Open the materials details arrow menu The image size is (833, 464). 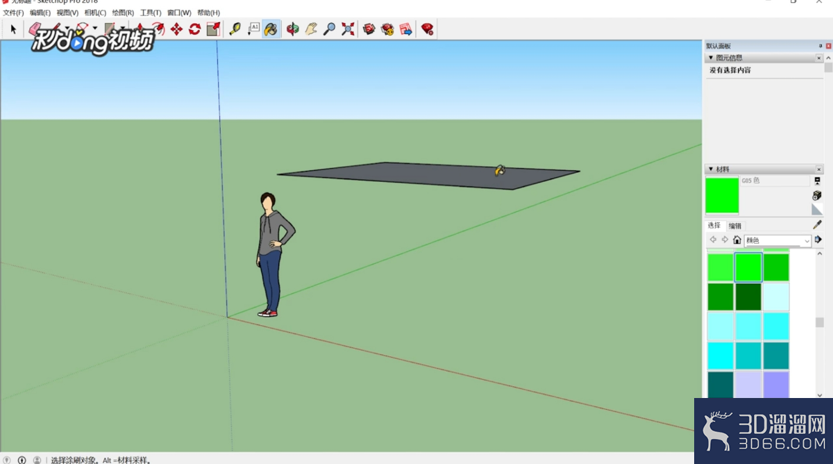pos(818,240)
